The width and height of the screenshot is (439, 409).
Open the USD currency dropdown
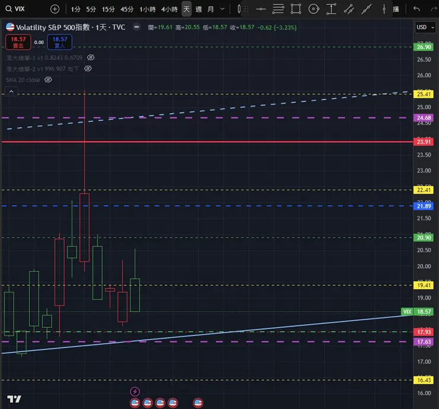click(x=425, y=27)
